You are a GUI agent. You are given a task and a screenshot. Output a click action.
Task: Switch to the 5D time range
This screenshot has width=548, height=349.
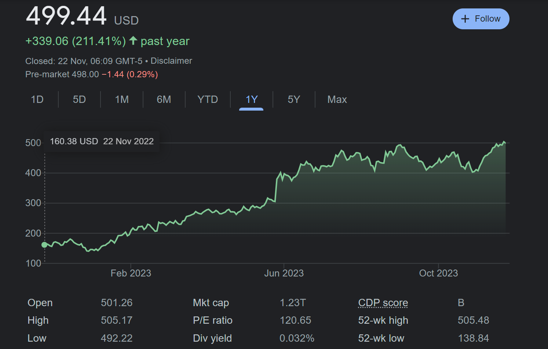79,100
